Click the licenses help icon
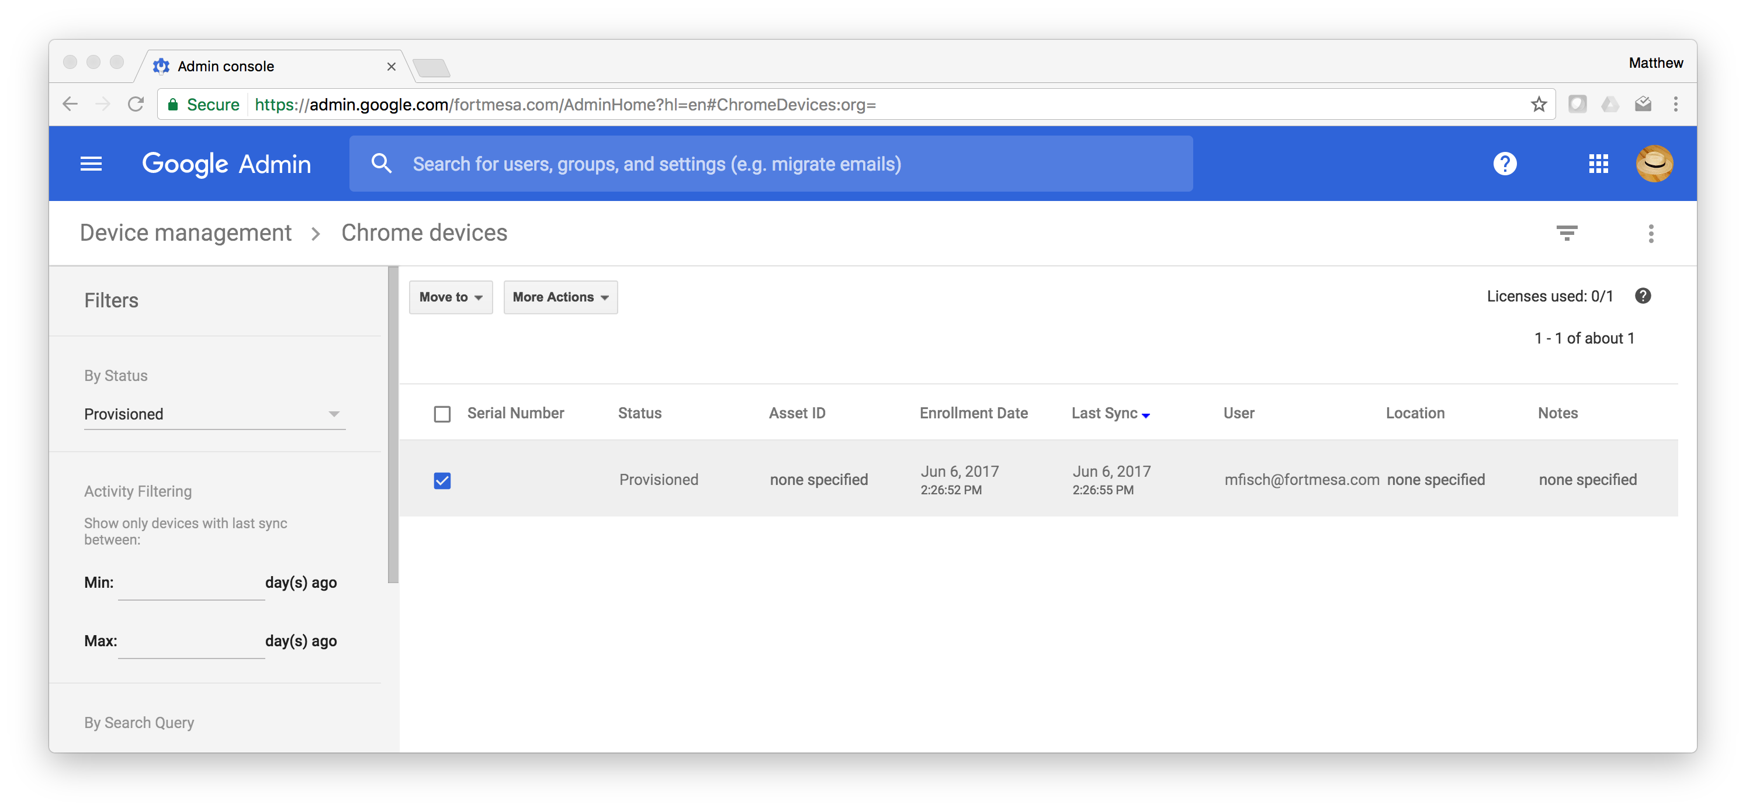The width and height of the screenshot is (1746, 811). pos(1643,296)
